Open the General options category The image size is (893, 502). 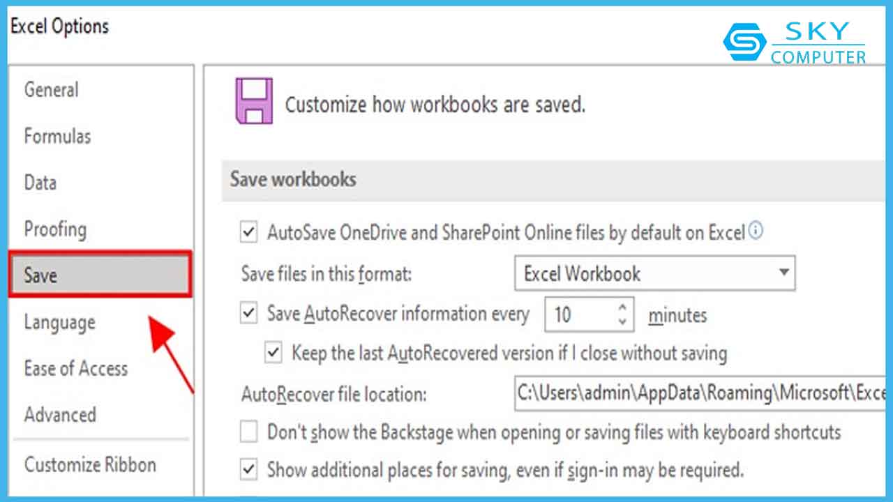pos(52,89)
